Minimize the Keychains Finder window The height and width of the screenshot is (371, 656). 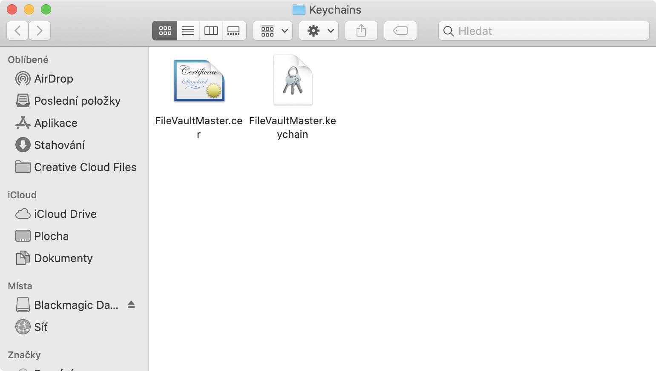pyautogui.click(x=29, y=9)
